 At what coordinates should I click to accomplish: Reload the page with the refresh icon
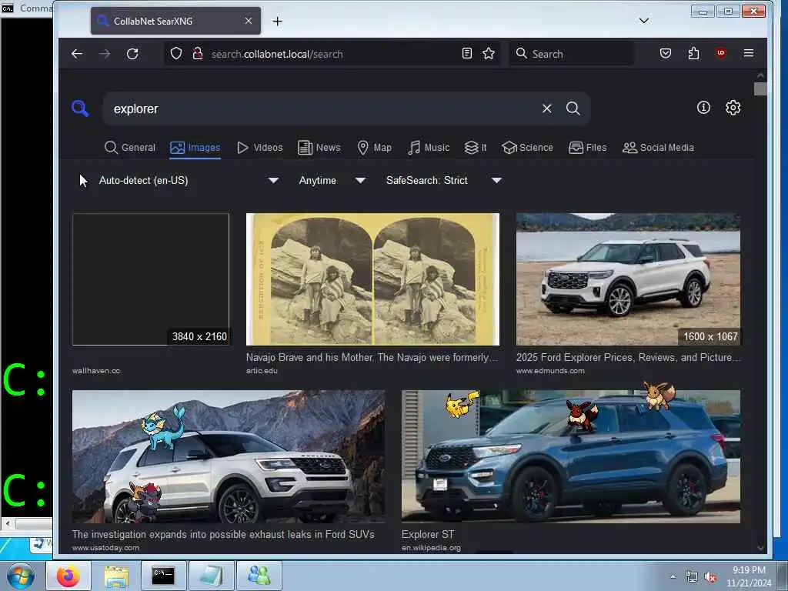132,54
